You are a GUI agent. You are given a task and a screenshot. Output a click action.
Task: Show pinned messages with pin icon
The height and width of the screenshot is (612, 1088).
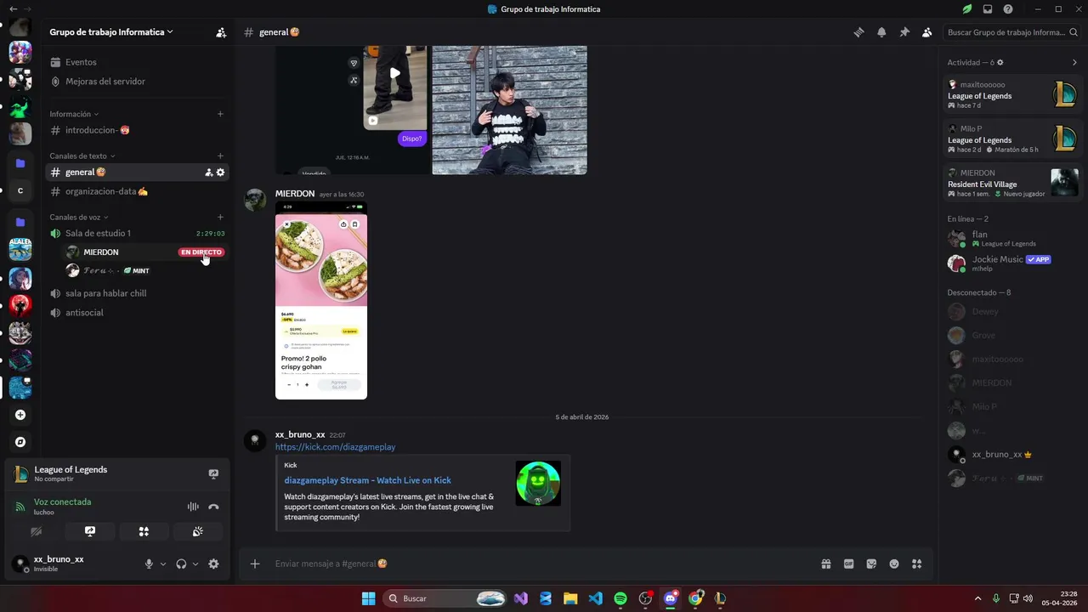[904, 32]
